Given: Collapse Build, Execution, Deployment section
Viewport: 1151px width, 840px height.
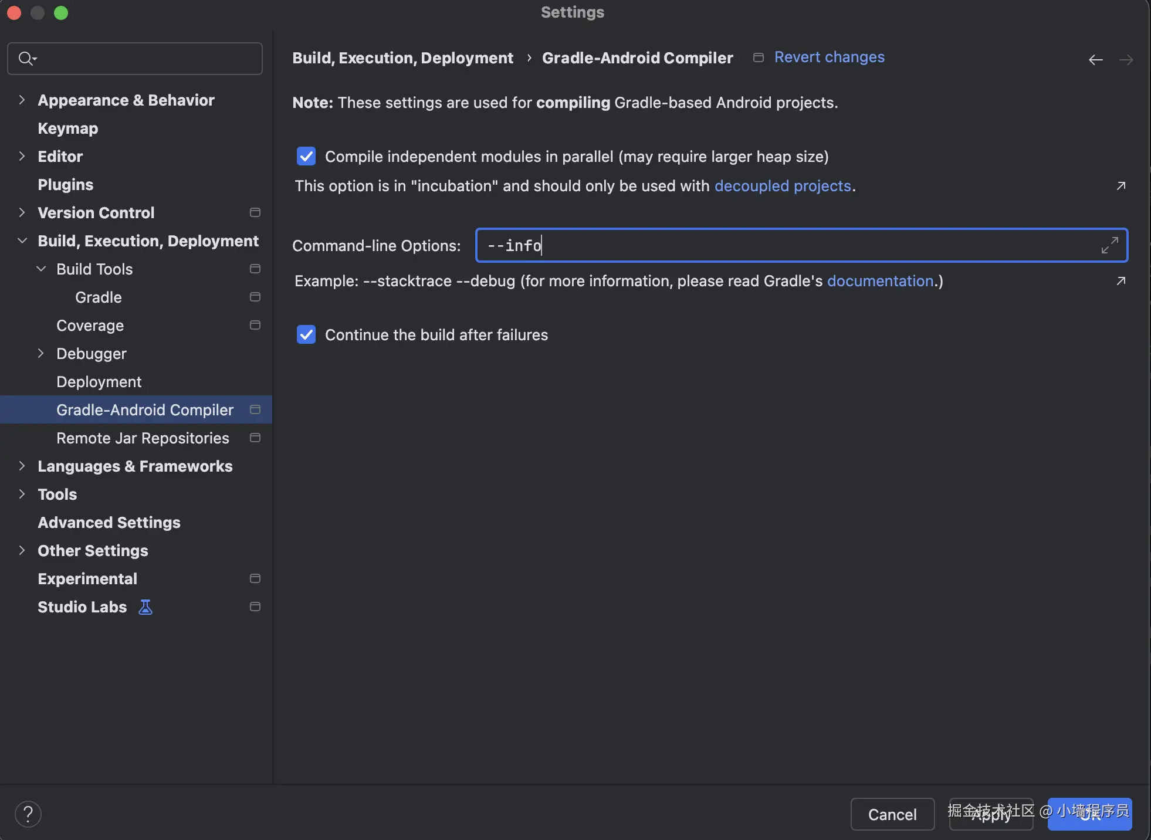Looking at the screenshot, I should pyautogui.click(x=22, y=241).
